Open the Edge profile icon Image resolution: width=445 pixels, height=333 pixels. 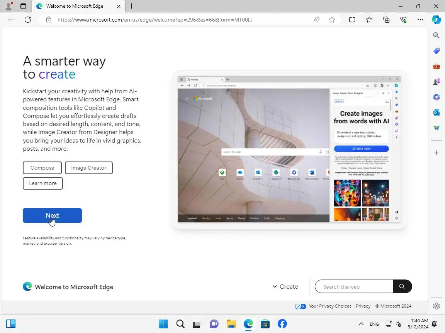click(x=9, y=6)
